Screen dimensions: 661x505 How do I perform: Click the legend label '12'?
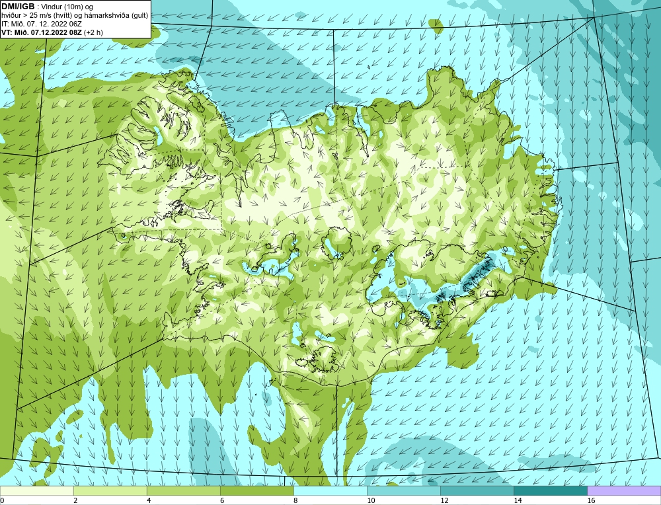click(x=444, y=500)
